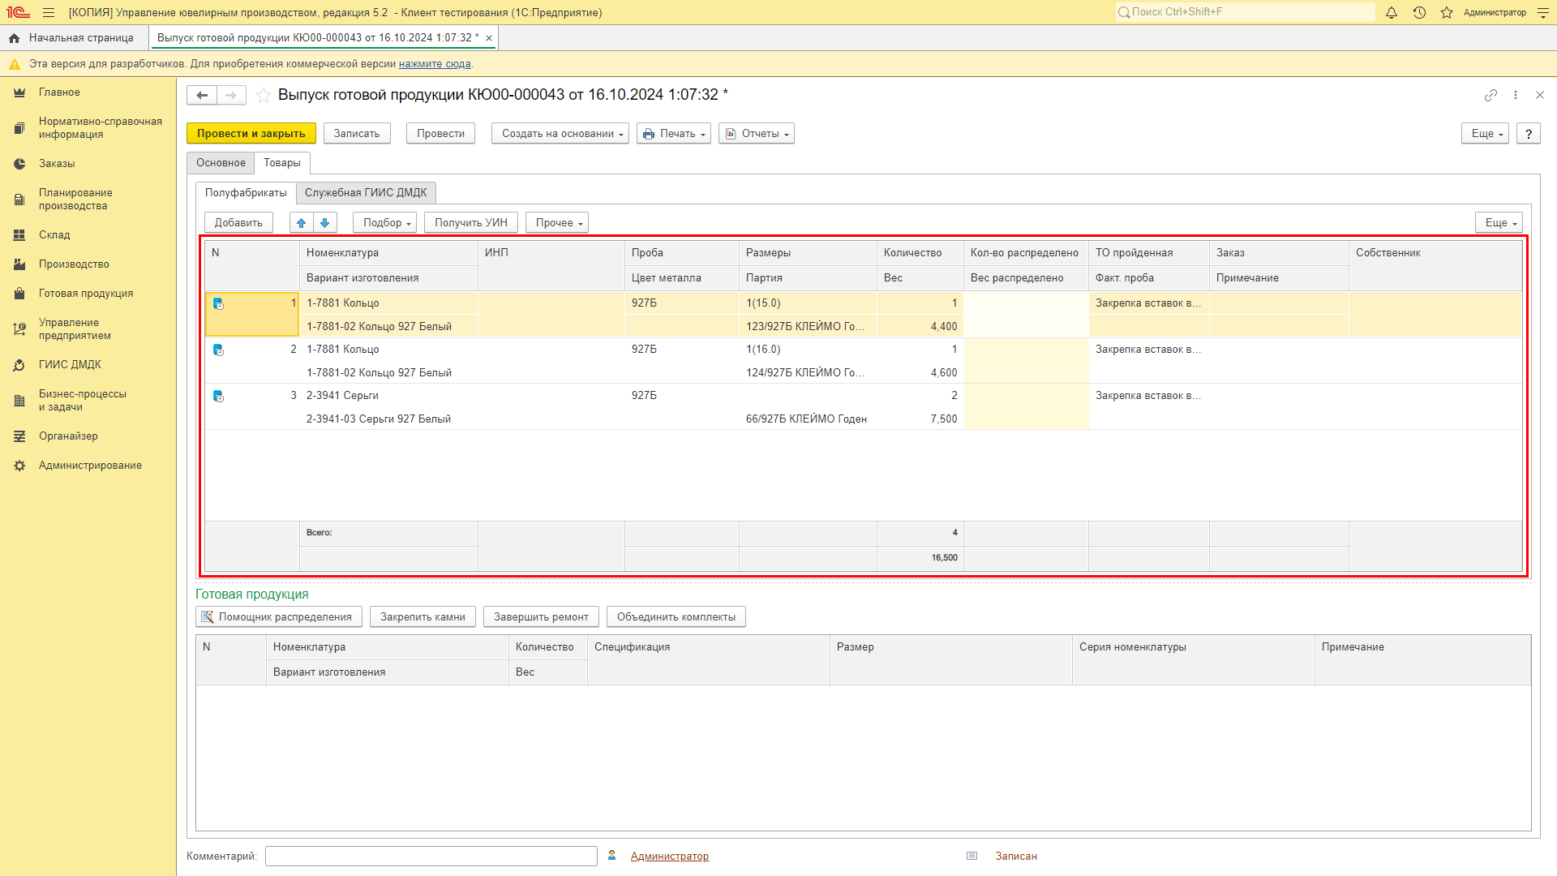1557x876 pixels.
Task: Open favorites star in top bar
Action: 1447,12
